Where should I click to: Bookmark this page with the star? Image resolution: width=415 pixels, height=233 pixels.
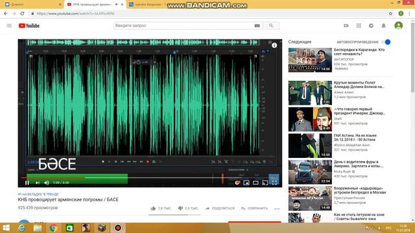(x=390, y=14)
